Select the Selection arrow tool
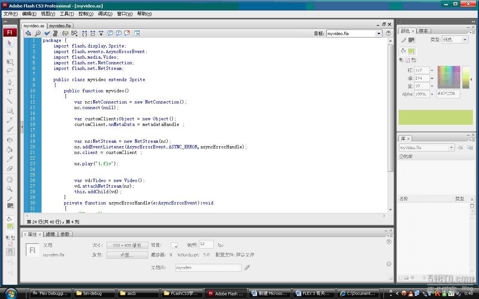479x299 pixels. click(x=10, y=43)
